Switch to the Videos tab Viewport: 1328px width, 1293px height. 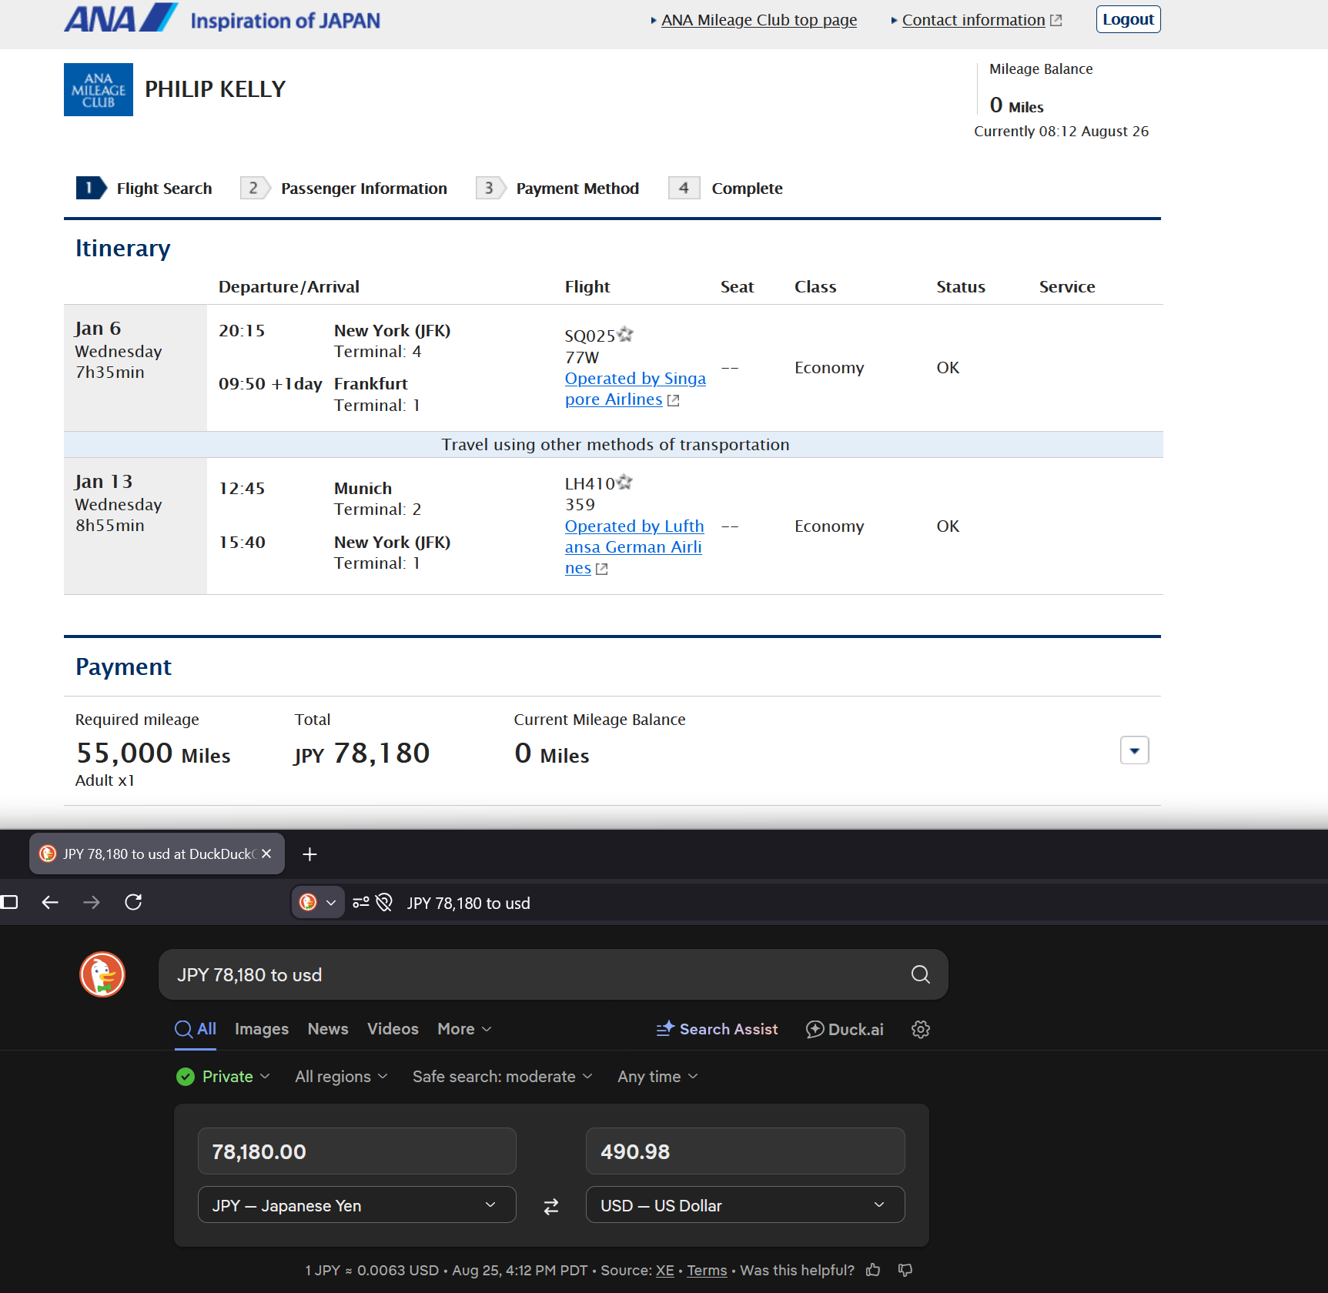(x=393, y=1029)
